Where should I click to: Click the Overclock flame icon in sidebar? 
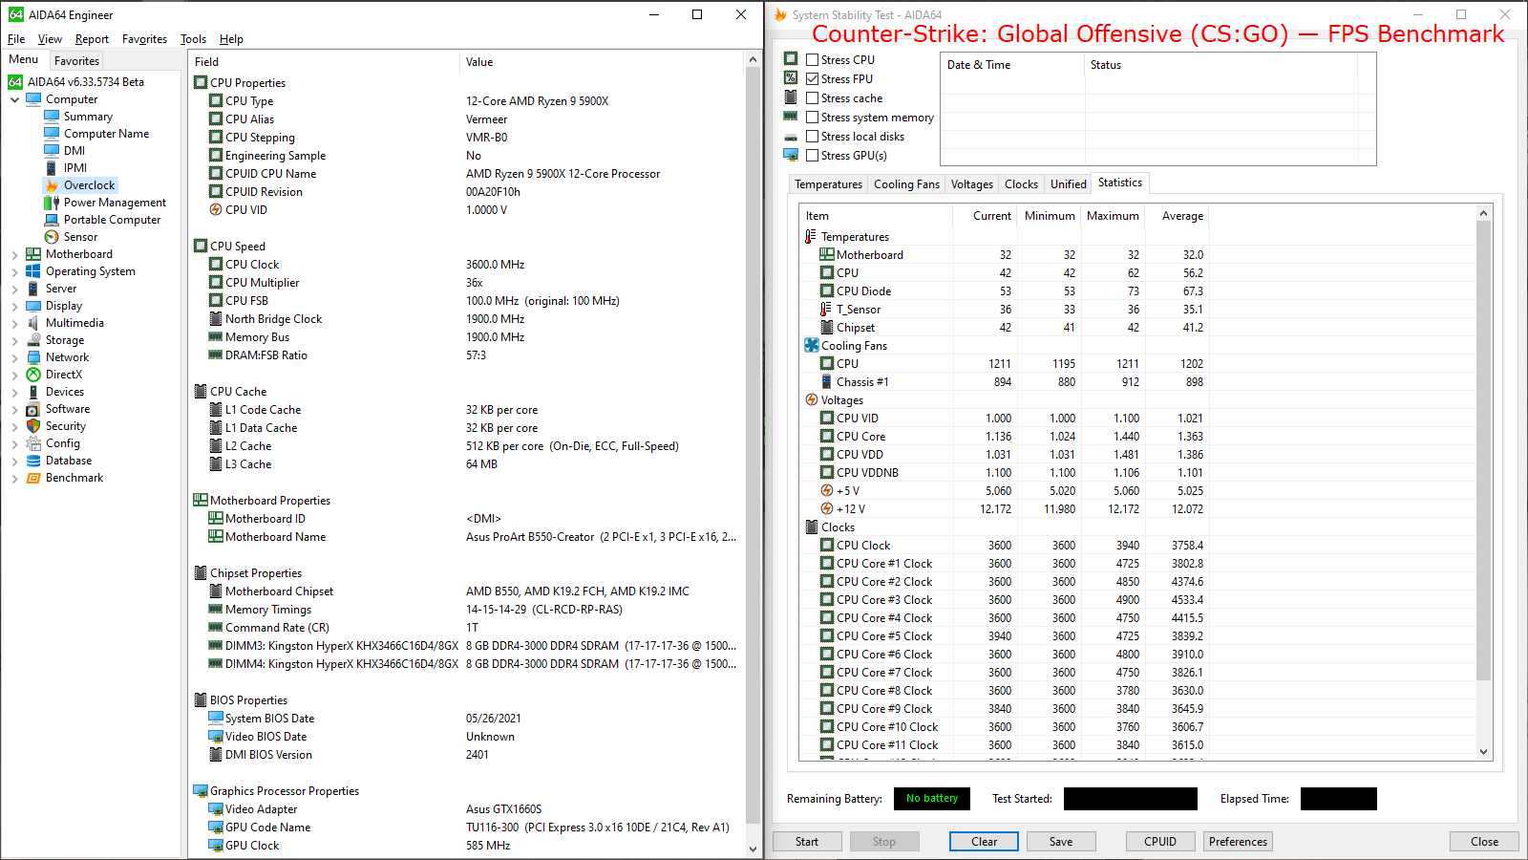tap(52, 185)
